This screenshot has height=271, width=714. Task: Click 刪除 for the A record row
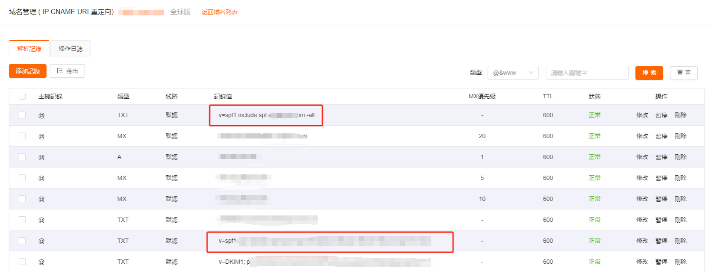[680, 157]
